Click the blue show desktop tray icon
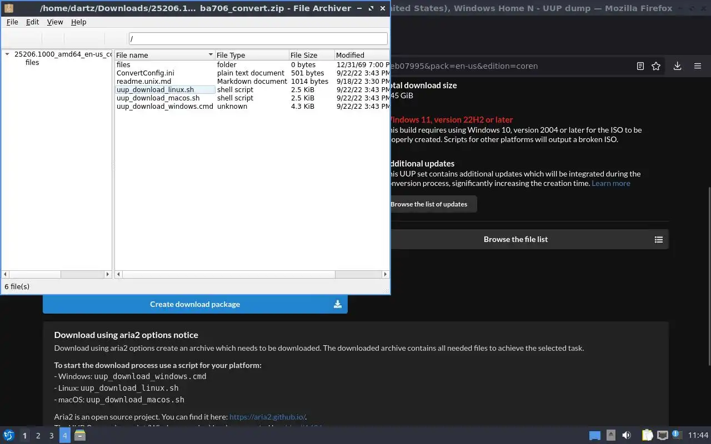This screenshot has width=711, height=444. [595, 436]
